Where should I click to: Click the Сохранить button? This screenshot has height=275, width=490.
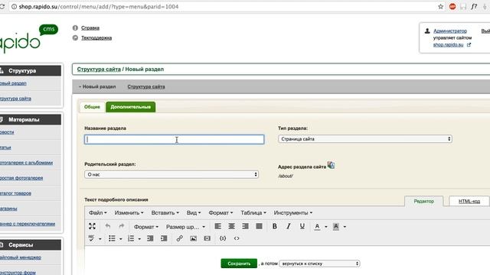tap(239, 264)
